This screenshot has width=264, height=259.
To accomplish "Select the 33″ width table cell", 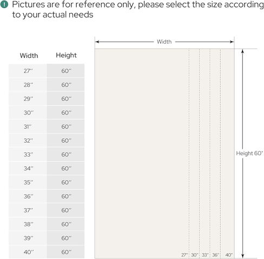I will click(x=28, y=155).
